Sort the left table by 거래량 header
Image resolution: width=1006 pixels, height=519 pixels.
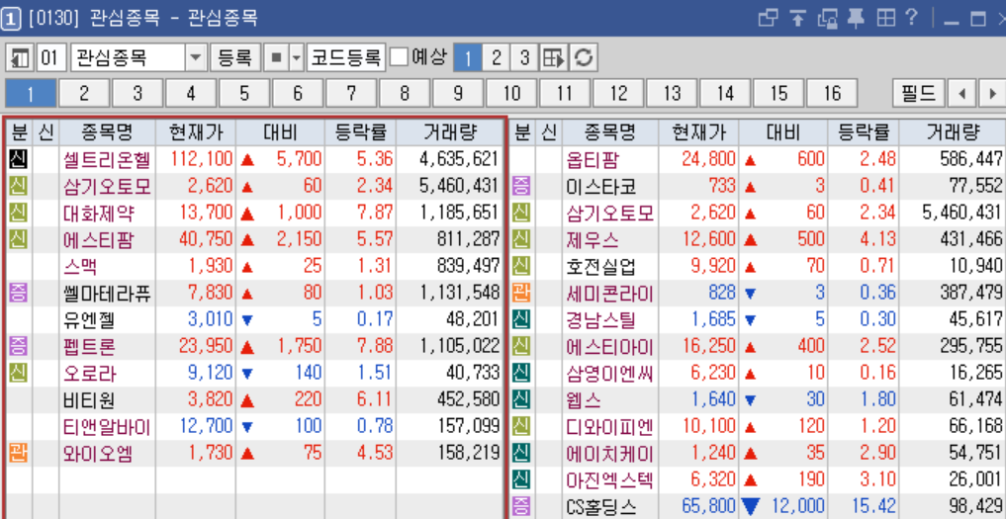tap(450, 132)
